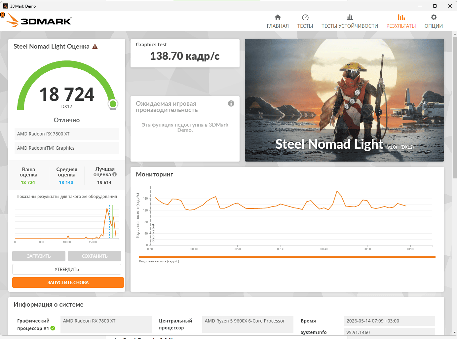Open the Главная home icon
The image size is (457, 339).
(x=278, y=17)
